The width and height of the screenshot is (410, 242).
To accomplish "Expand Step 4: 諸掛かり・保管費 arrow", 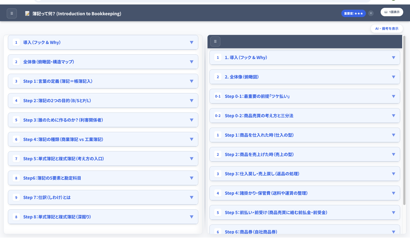I will (x=393, y=193).
